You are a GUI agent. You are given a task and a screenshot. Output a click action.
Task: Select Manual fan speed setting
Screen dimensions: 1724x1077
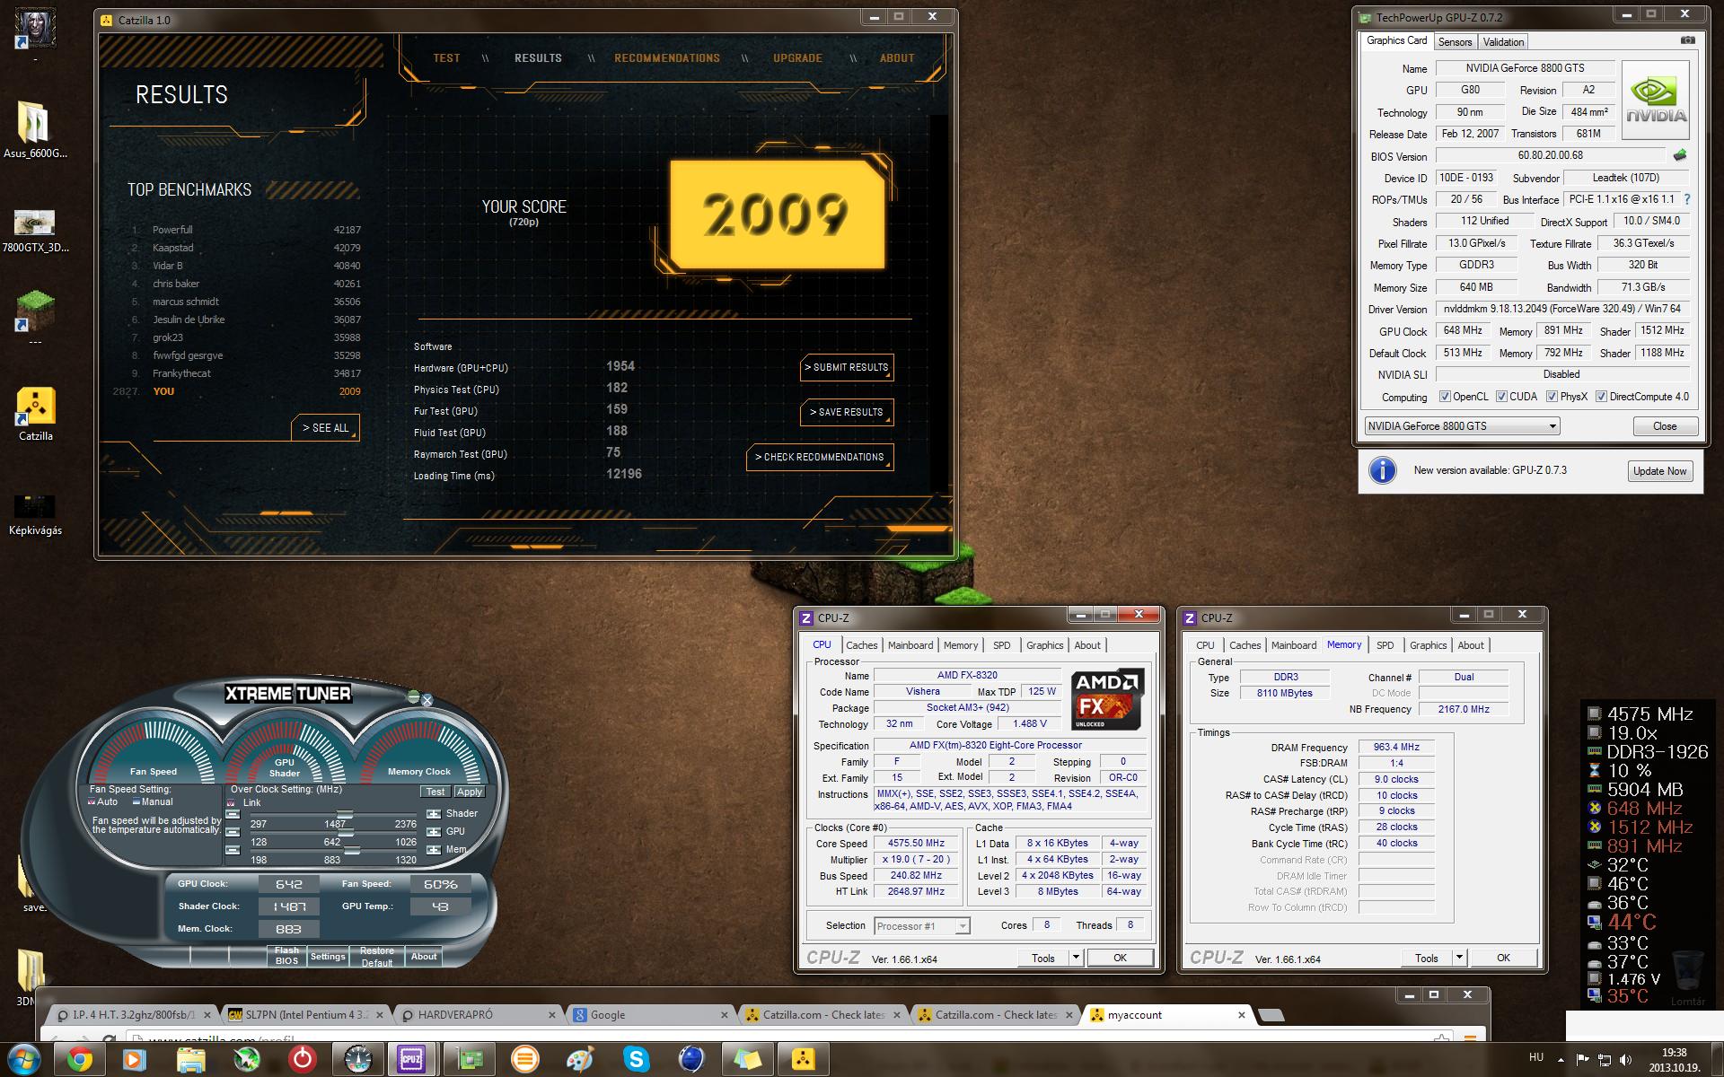[136, 801]
